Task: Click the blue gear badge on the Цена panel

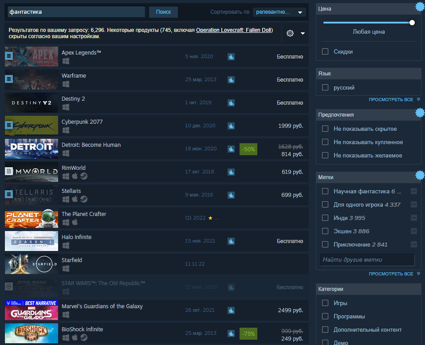Action: (420, 7)
